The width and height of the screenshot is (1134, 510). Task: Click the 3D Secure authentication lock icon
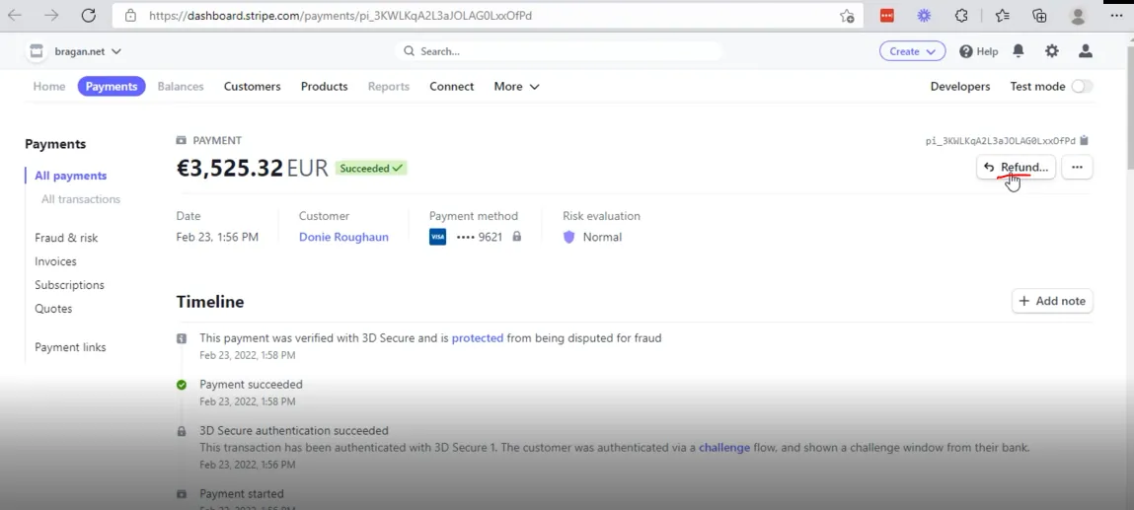point(182,431)
